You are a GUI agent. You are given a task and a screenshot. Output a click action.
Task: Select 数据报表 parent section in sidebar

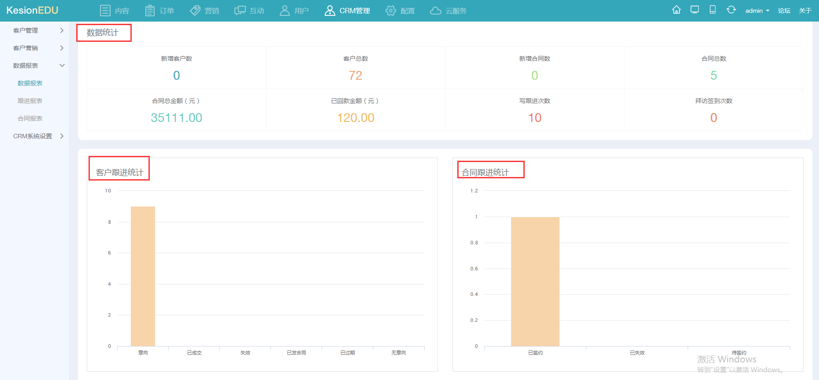(x=26, y=66)
